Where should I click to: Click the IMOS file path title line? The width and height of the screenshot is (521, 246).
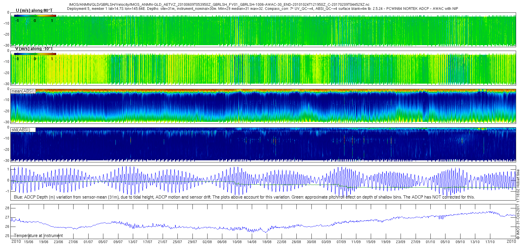click(x=219, y=5)
